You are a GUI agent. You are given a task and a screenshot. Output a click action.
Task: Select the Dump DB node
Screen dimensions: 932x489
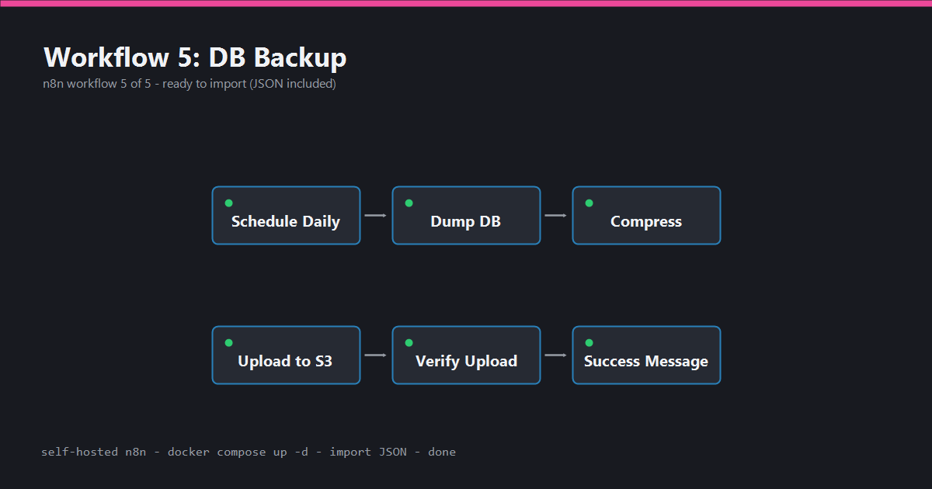click(x=466, y=215)
